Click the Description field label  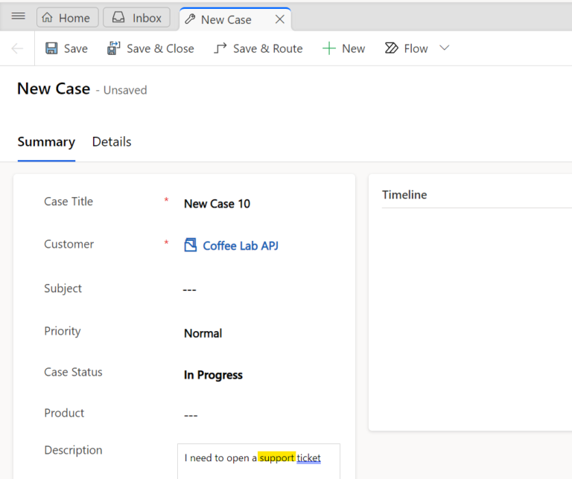[x=73, y=450]
